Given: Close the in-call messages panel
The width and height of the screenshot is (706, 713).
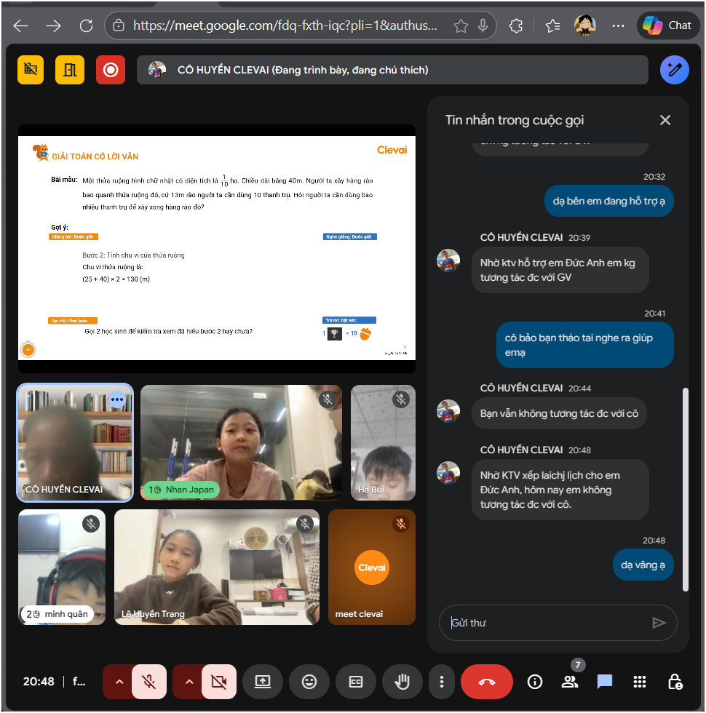Looking at the screenshot, I should (x=665, y=120).
